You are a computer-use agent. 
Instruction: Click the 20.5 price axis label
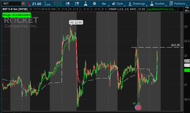187,99
